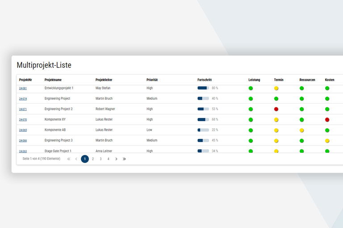The height and width of the screenshot is (228, 343).
Task: Click red Termin status dot for Engineering Project 2
Action: (276, 109)
